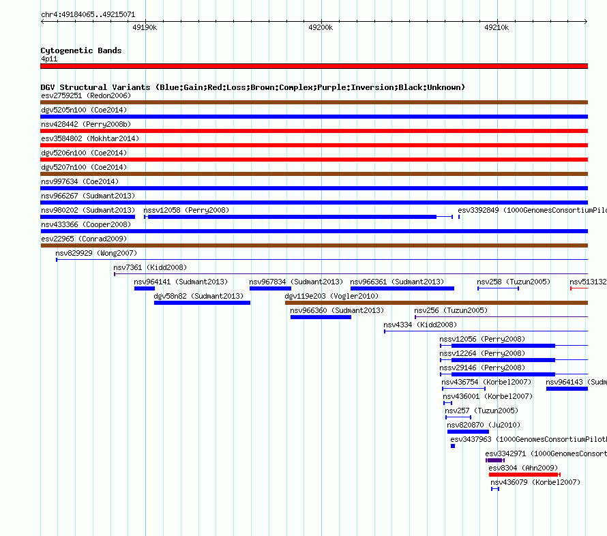Click the purple inversion bar for esv3342971
Image resolution: width=607 pixels, height=536 pixels.
(494, 460)
